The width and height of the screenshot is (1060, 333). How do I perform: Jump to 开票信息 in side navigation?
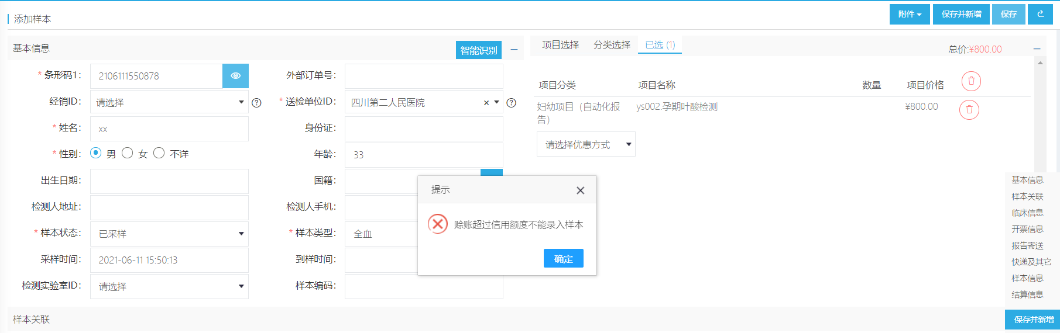pyautogui.click(x=1027, y=229)
